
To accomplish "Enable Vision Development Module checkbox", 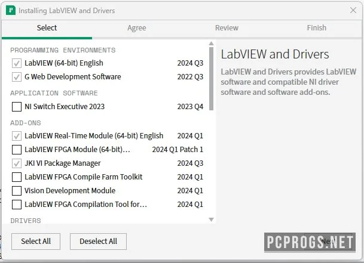I will click(x=17, y=191).
